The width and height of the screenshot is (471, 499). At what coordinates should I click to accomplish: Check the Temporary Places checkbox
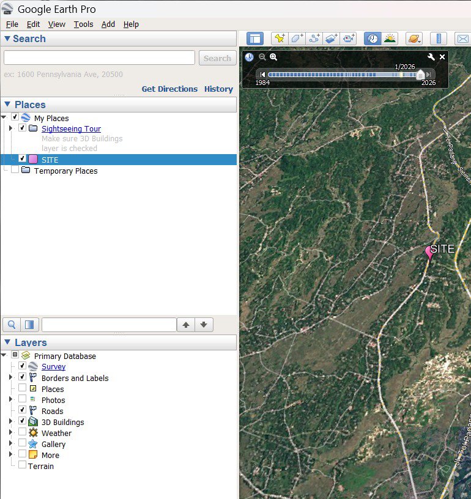(x=15, y=169)
